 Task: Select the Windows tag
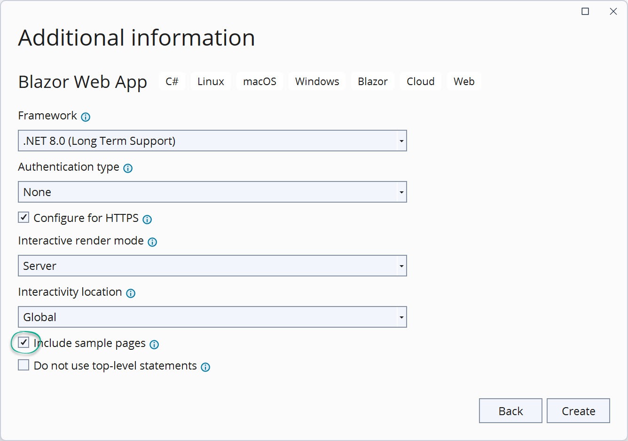[317, 81]
